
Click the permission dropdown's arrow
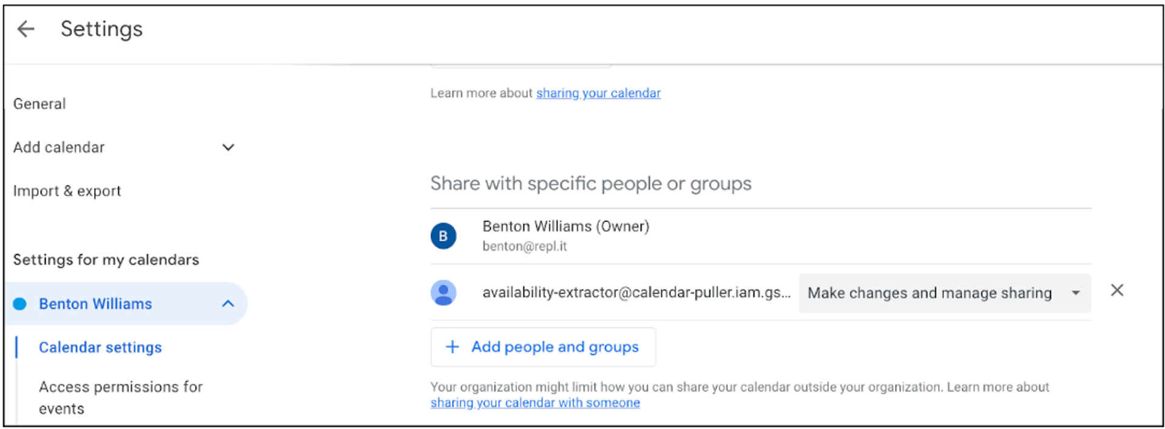[1076, 293]
